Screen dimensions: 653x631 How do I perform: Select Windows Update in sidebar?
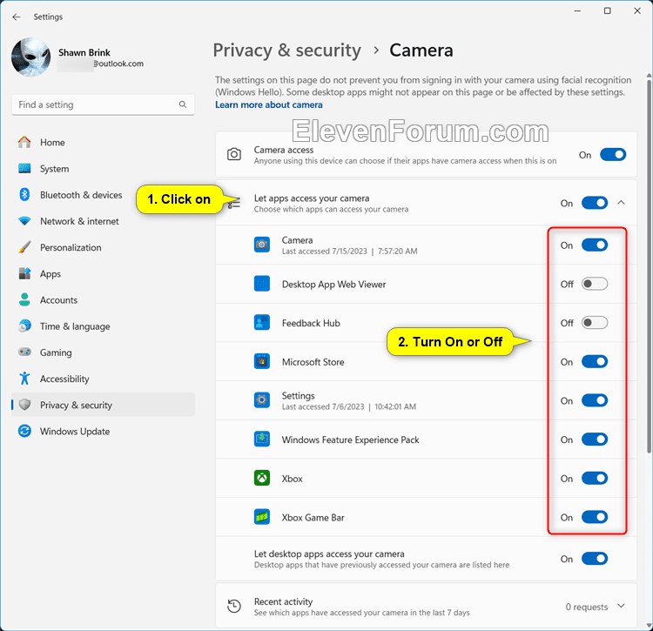[103, 431]
